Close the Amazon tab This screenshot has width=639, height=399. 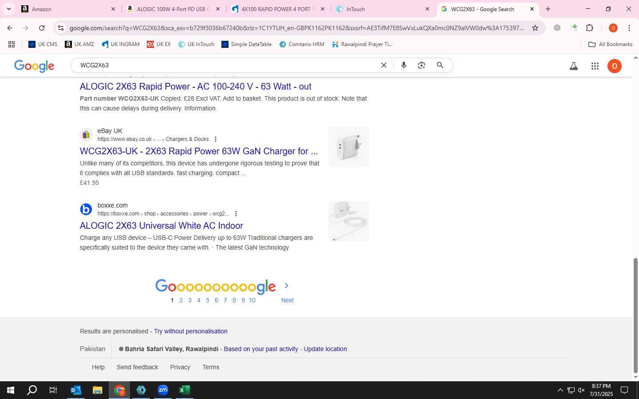[113, 9]
